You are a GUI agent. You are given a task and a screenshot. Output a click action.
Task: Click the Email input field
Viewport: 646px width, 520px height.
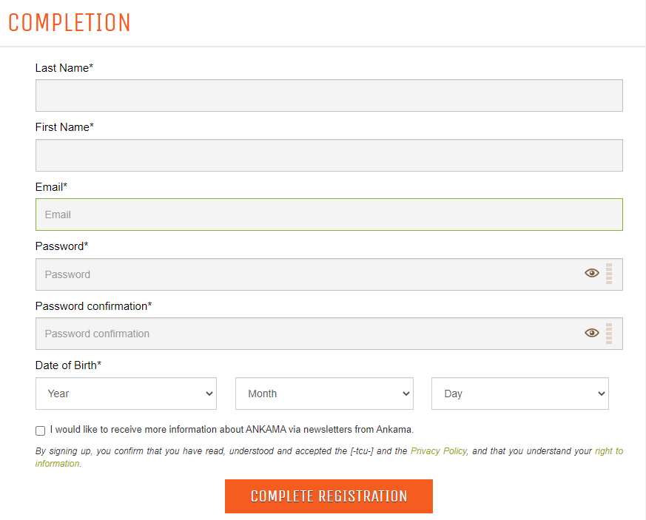pos(329,214)
